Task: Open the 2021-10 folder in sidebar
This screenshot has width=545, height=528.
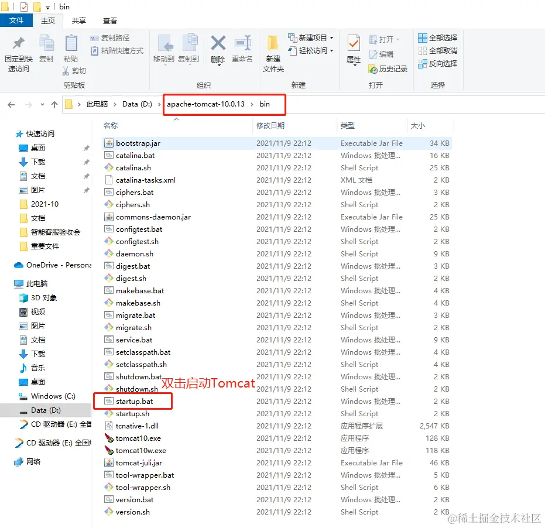Action: tap(39, 204)
